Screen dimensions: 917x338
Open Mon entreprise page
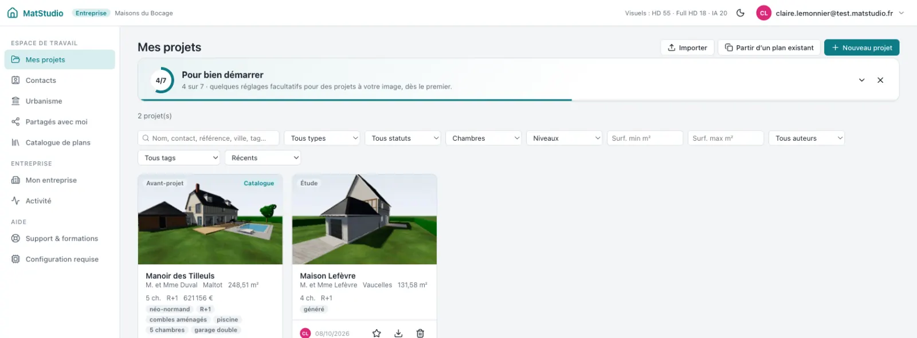pyautogui.click(x=60, y=180)
